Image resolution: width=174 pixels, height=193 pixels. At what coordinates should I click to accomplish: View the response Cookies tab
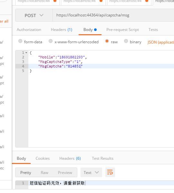pyautogui.click(x=43, y=158)
